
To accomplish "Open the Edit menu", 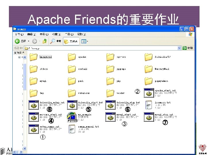I will pos(31,34).
